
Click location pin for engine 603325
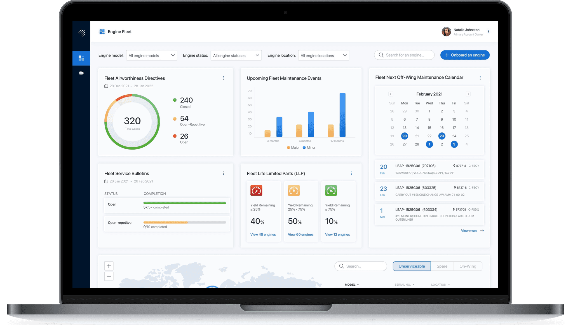click(x=455, y=188)
